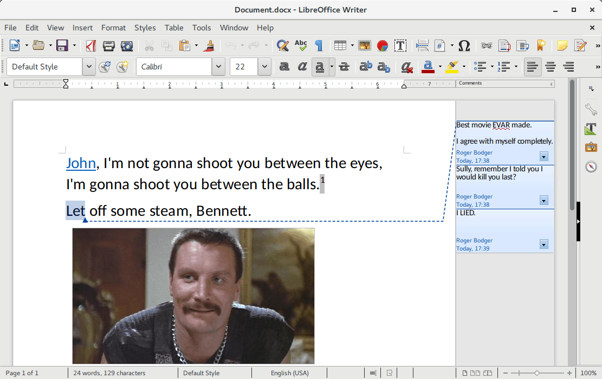Image resolution: width=602 pixels, height=379 pixels.
Task: Toggle Strikethrough formatting
Action: (345, 67)
